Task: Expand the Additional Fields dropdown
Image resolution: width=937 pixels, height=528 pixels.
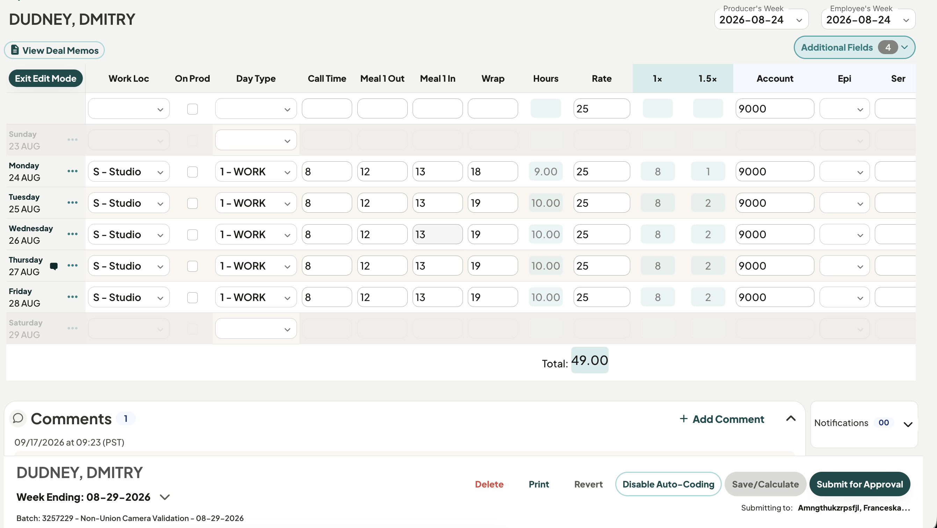Action: click(854, 47)
